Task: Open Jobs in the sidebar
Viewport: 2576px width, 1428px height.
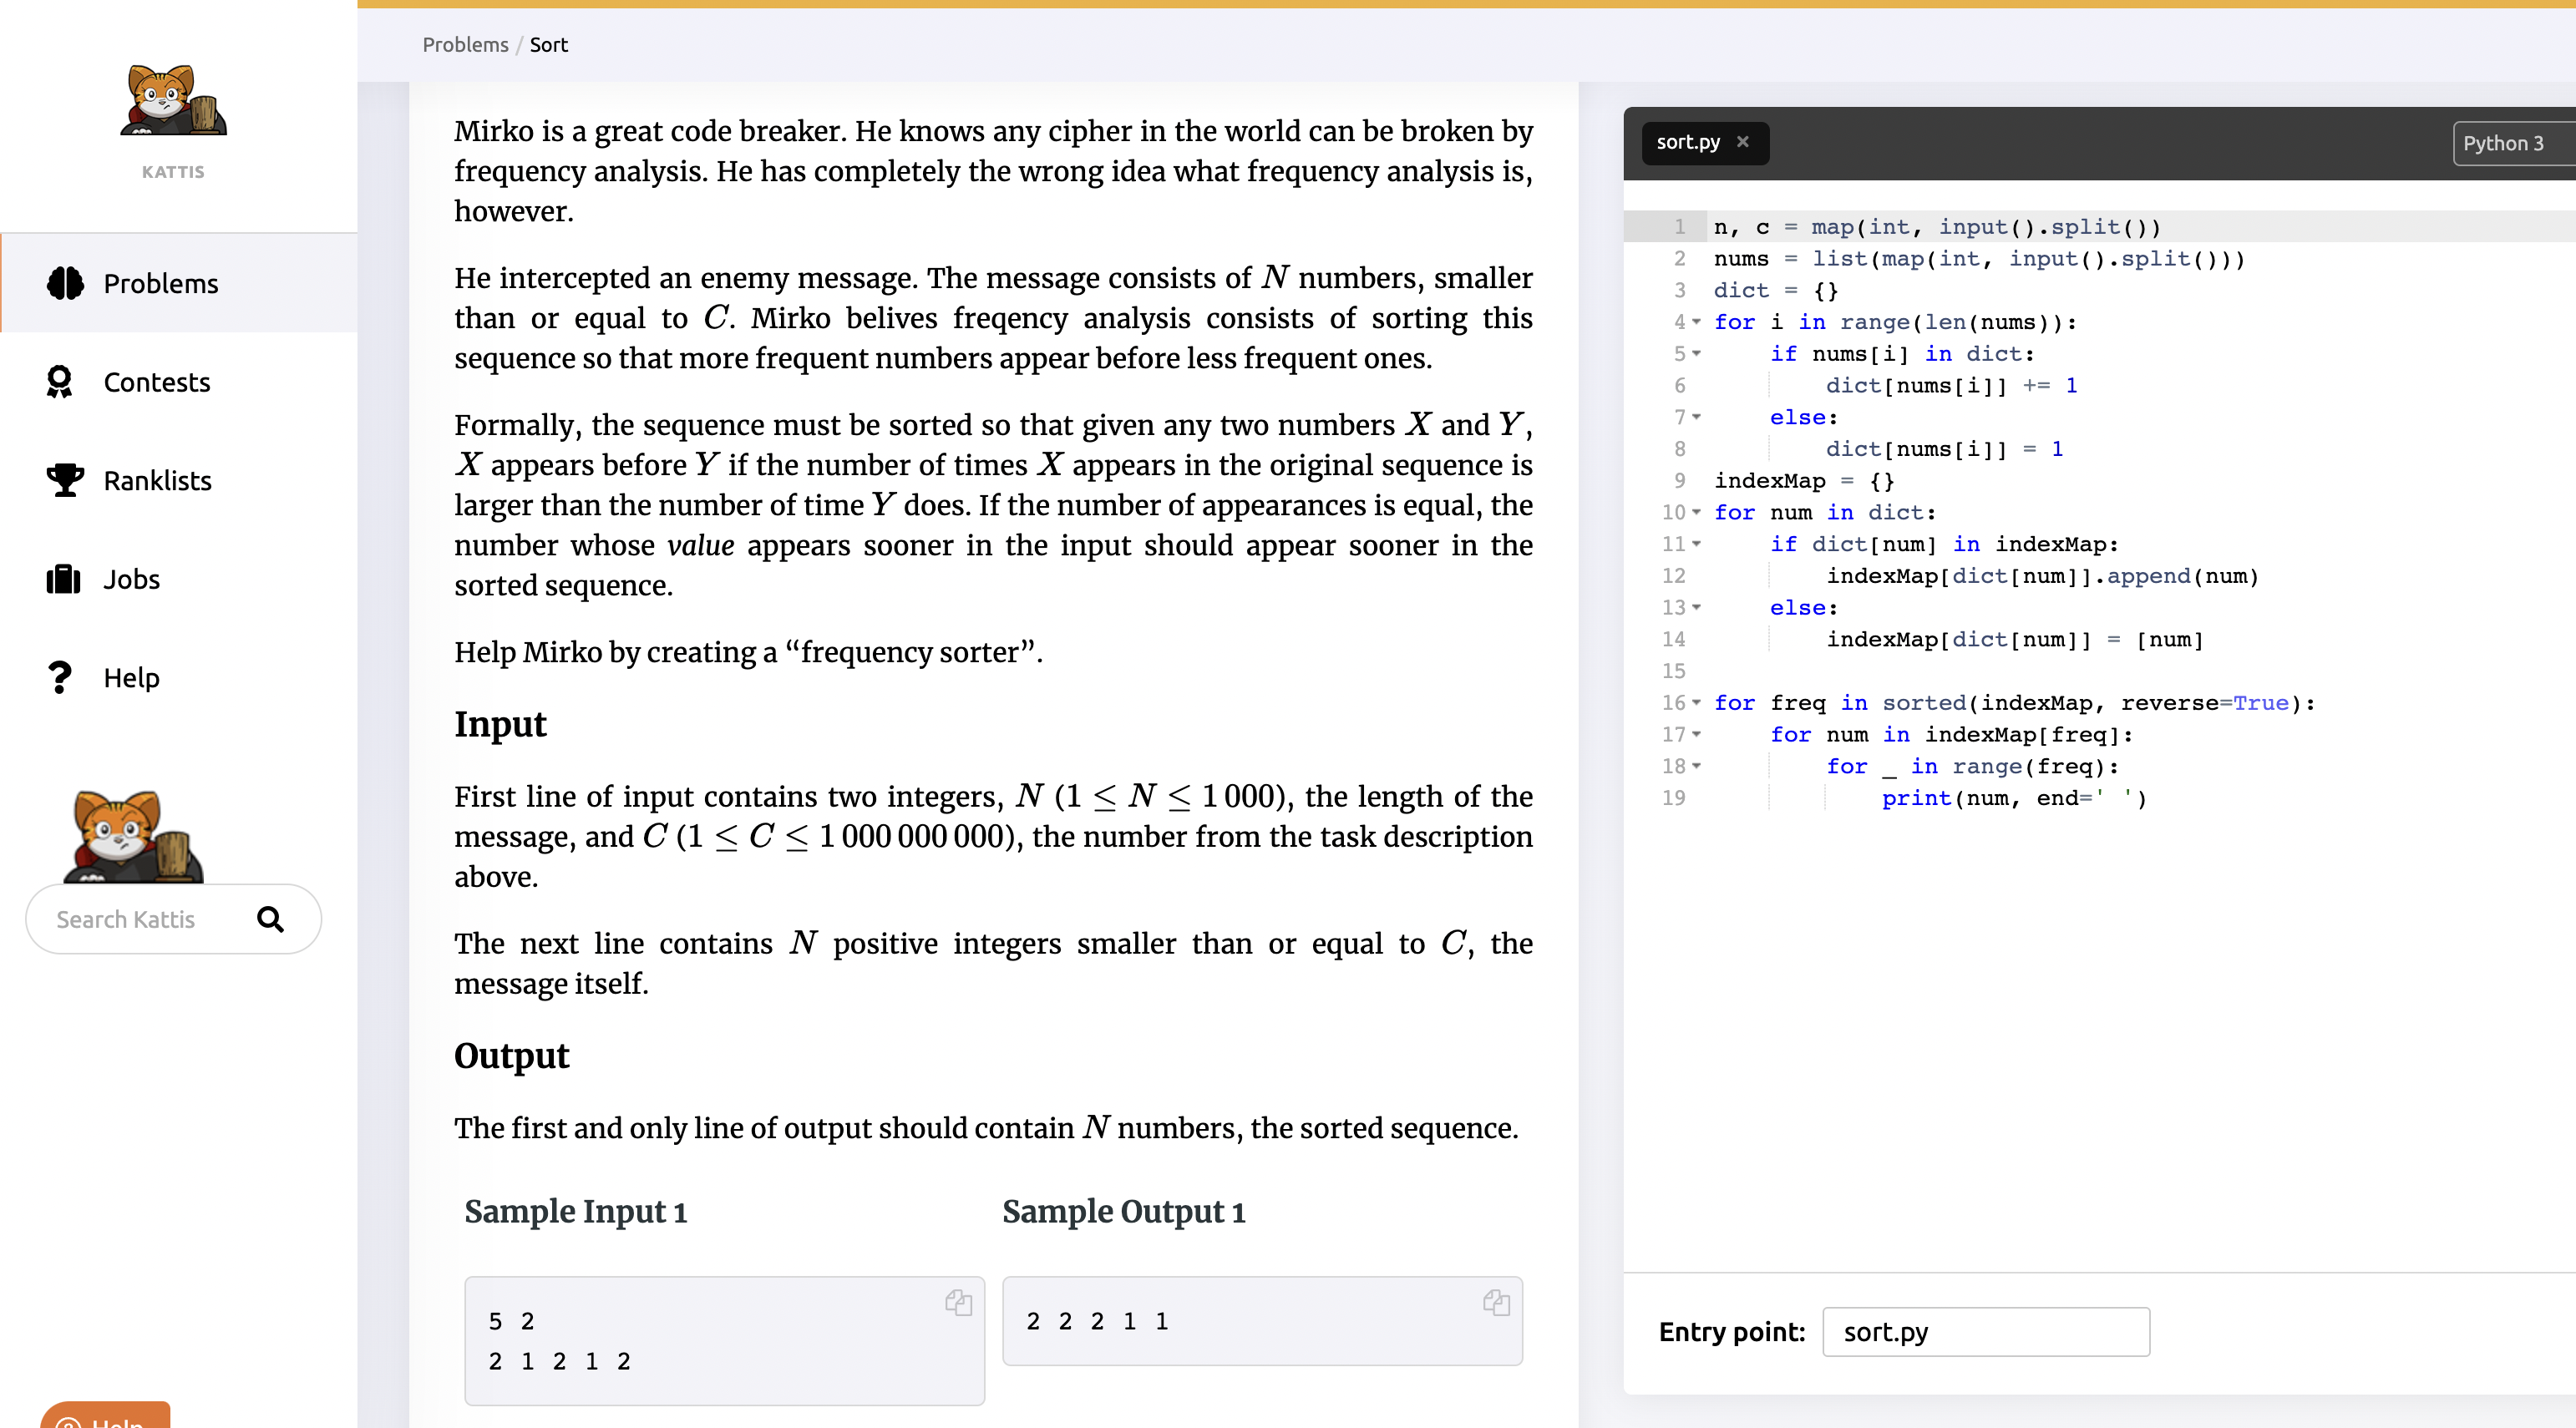Action: click(179, 579)
